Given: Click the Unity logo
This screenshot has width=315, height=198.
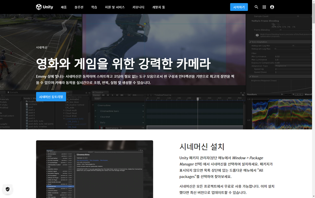Looking at the screenshot, I should pyautogui.click(x=44, y=7).
